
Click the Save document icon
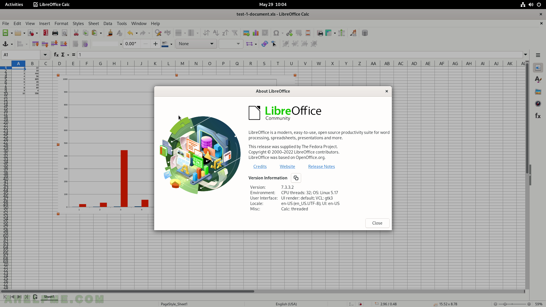31,33
